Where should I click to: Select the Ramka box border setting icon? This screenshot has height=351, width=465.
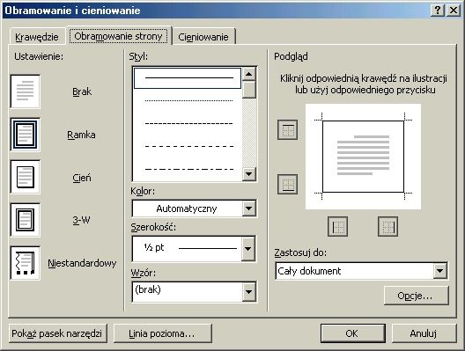26,135
